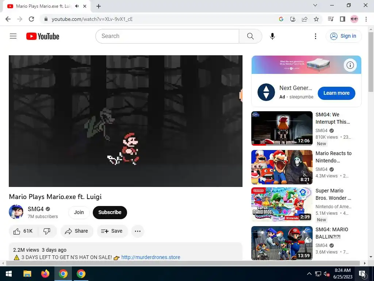Click the muted volume tray icon
This screenshot has width=374, height=281.
[327, 274]
